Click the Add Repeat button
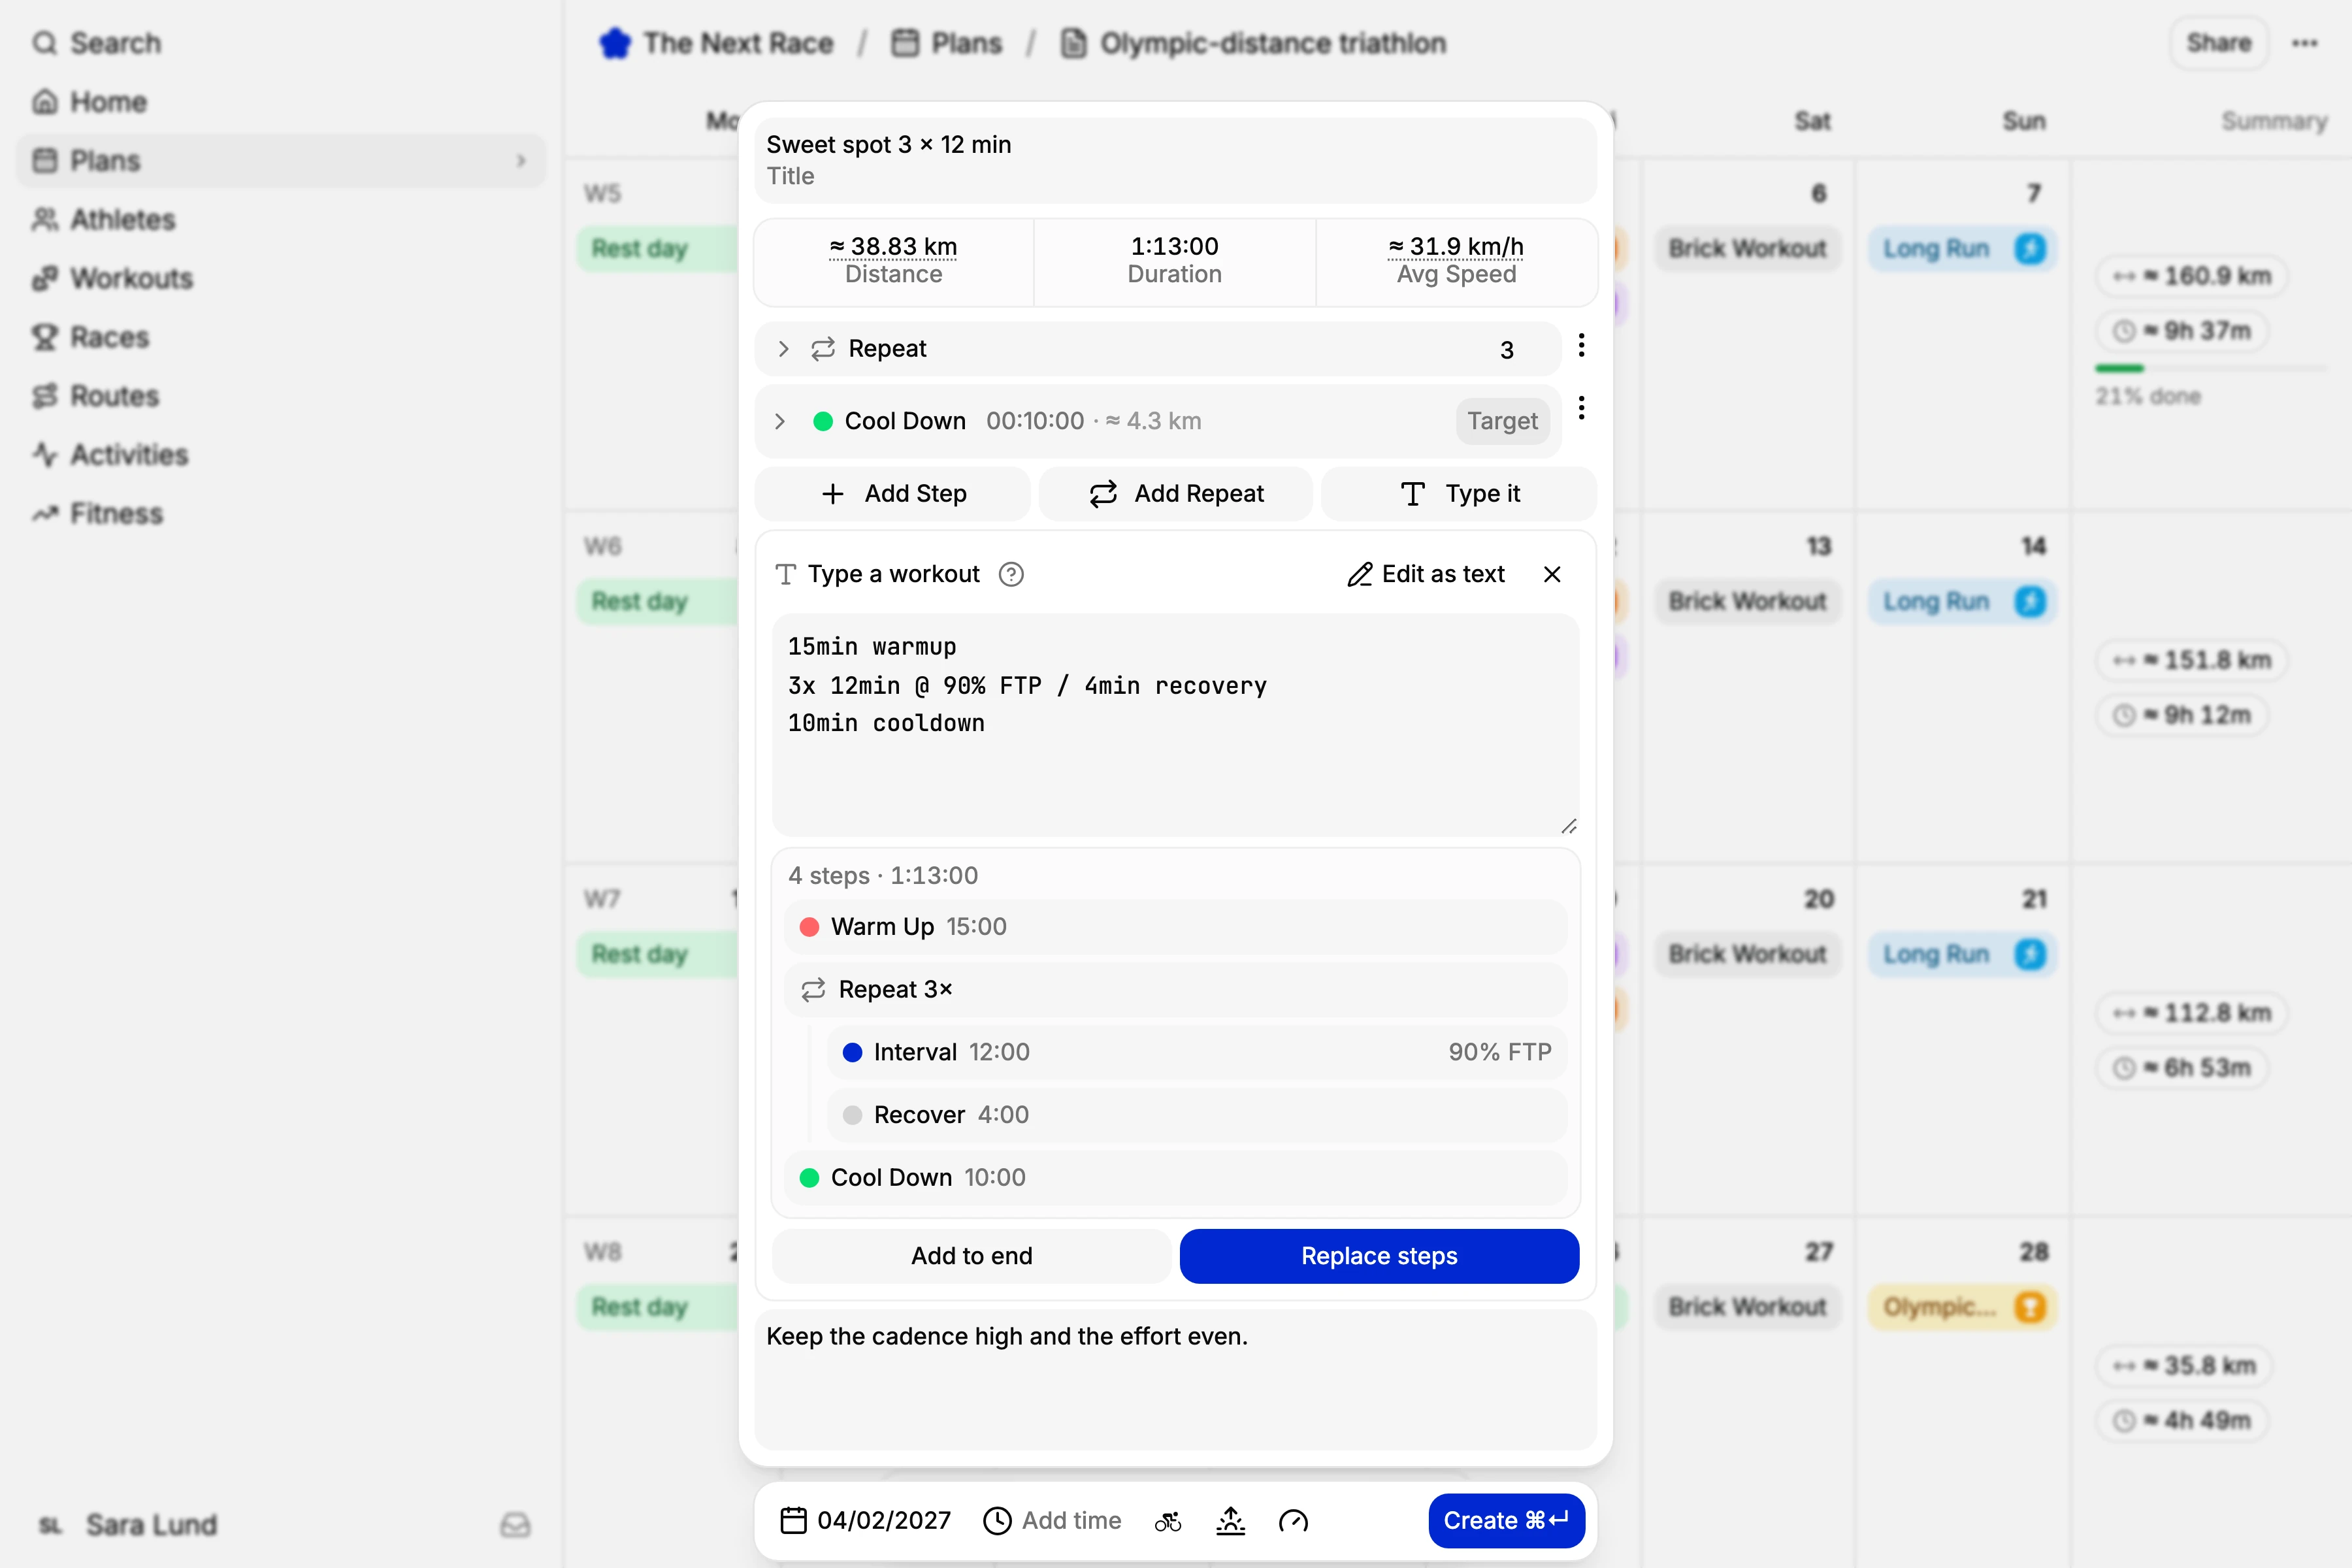 click(x=1176, y=493)
